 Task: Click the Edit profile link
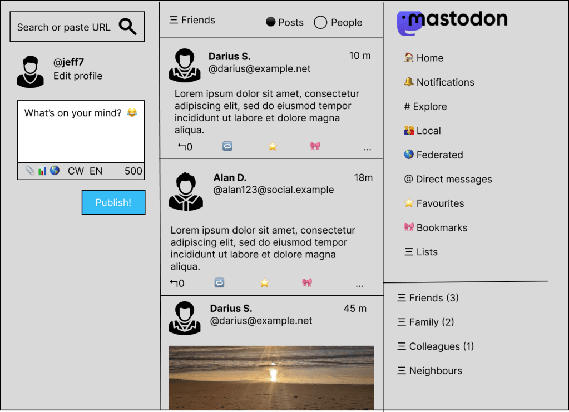[78, 76]
